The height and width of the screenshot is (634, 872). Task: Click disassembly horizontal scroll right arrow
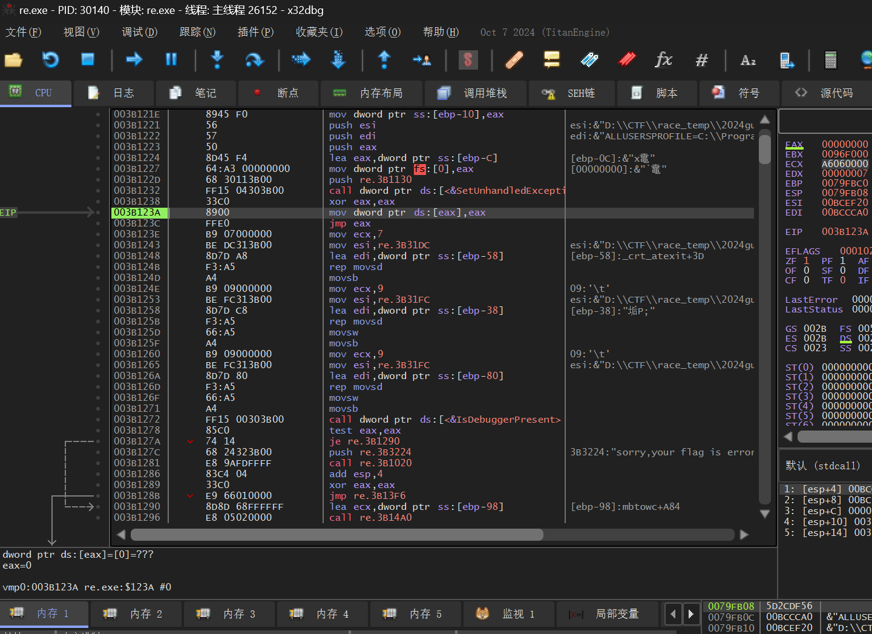[x=744, y=534]
